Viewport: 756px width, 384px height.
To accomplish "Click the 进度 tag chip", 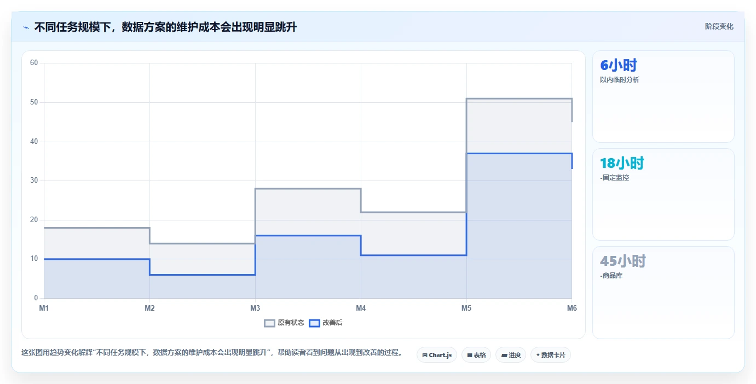I will (511, 355).
